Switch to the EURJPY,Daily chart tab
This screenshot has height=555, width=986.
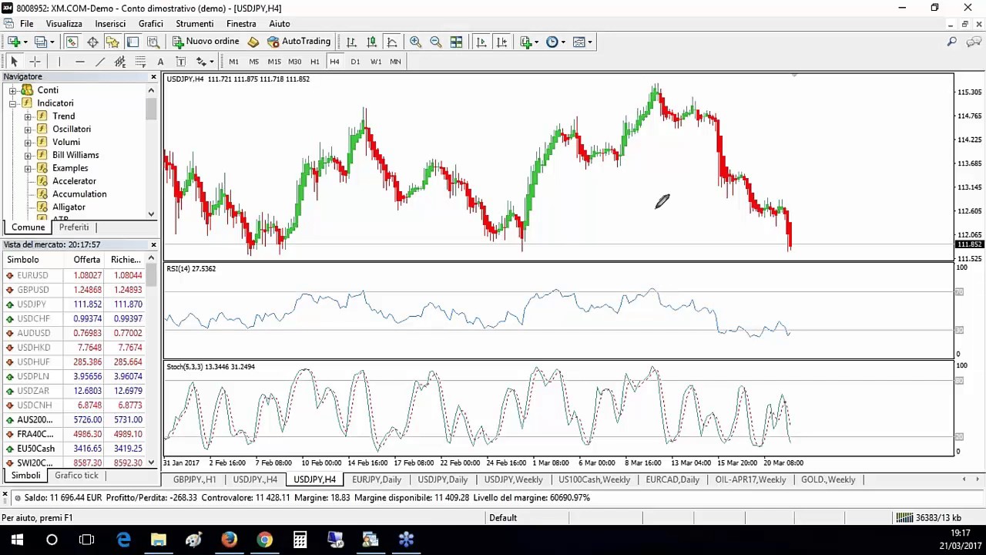point(377,479)
